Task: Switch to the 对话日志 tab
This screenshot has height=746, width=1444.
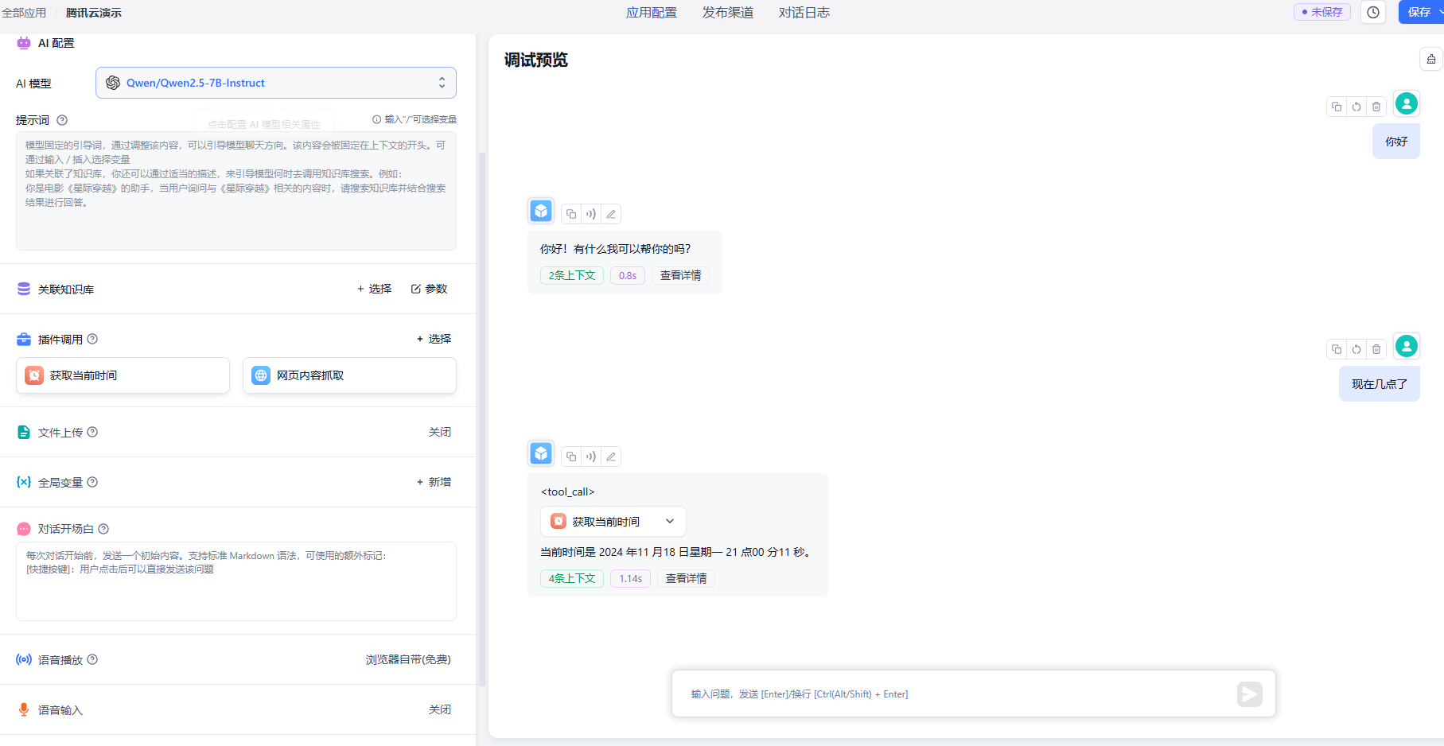Action: 804,13
